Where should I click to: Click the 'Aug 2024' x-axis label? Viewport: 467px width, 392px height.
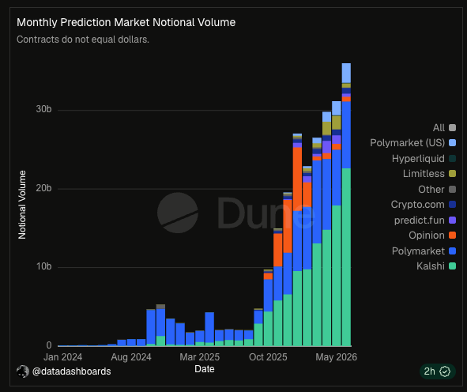(131, 357)
